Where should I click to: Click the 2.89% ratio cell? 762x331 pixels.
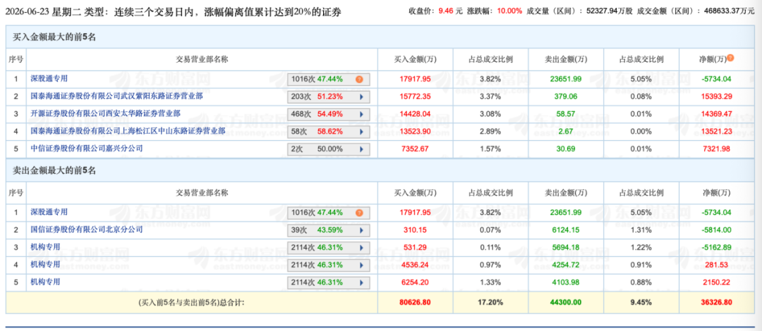(x=491, y=132)
